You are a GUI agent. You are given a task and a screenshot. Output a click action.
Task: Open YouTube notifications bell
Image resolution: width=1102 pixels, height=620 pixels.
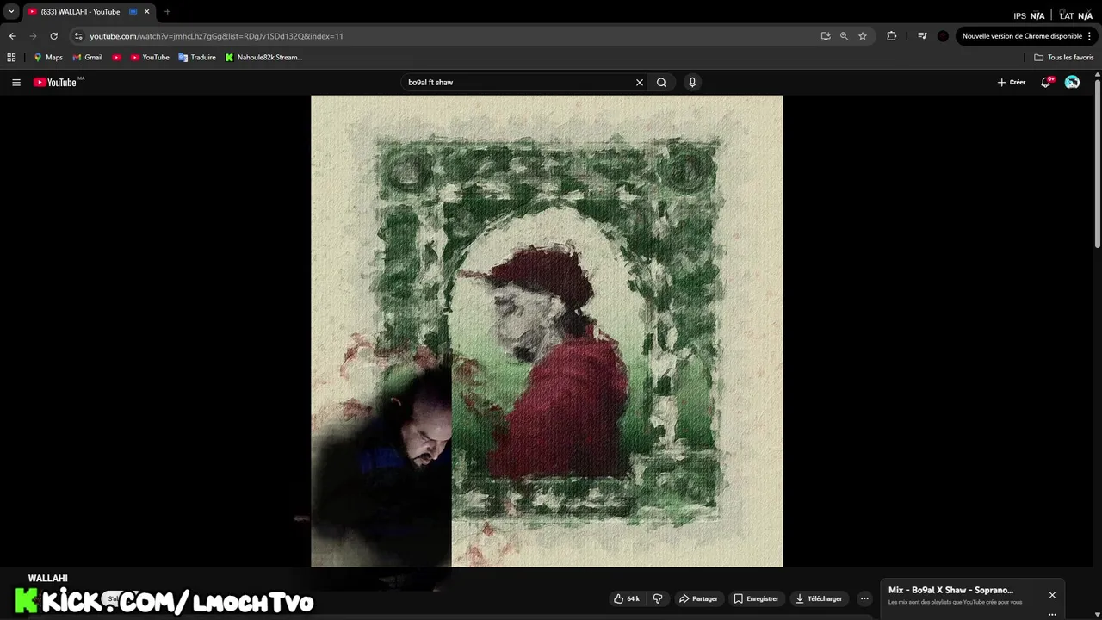[x=1046, y=83]
